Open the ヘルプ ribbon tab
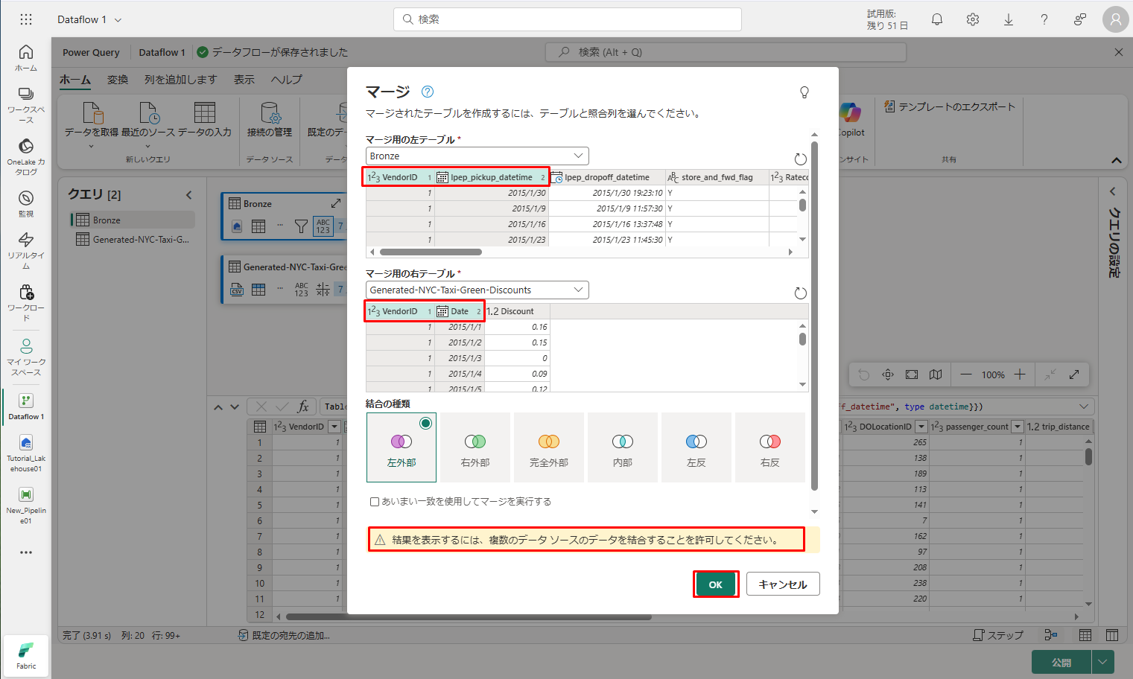The image size is (1133, 679). click(287, 80)
